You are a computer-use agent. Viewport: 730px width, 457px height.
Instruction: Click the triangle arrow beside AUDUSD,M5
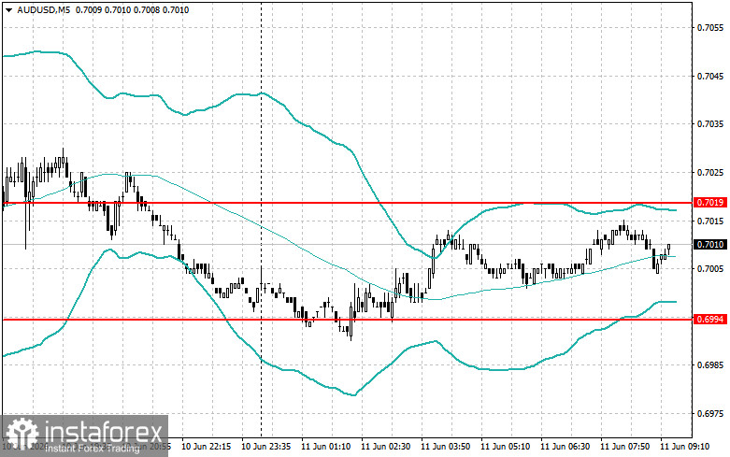(9, 9)
